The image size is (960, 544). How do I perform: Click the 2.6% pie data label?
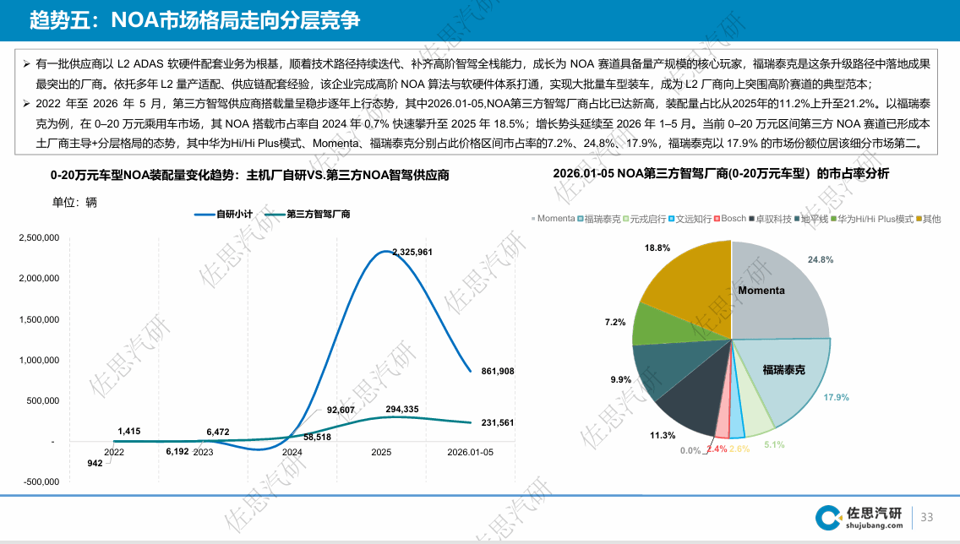(x=739, y=449)
